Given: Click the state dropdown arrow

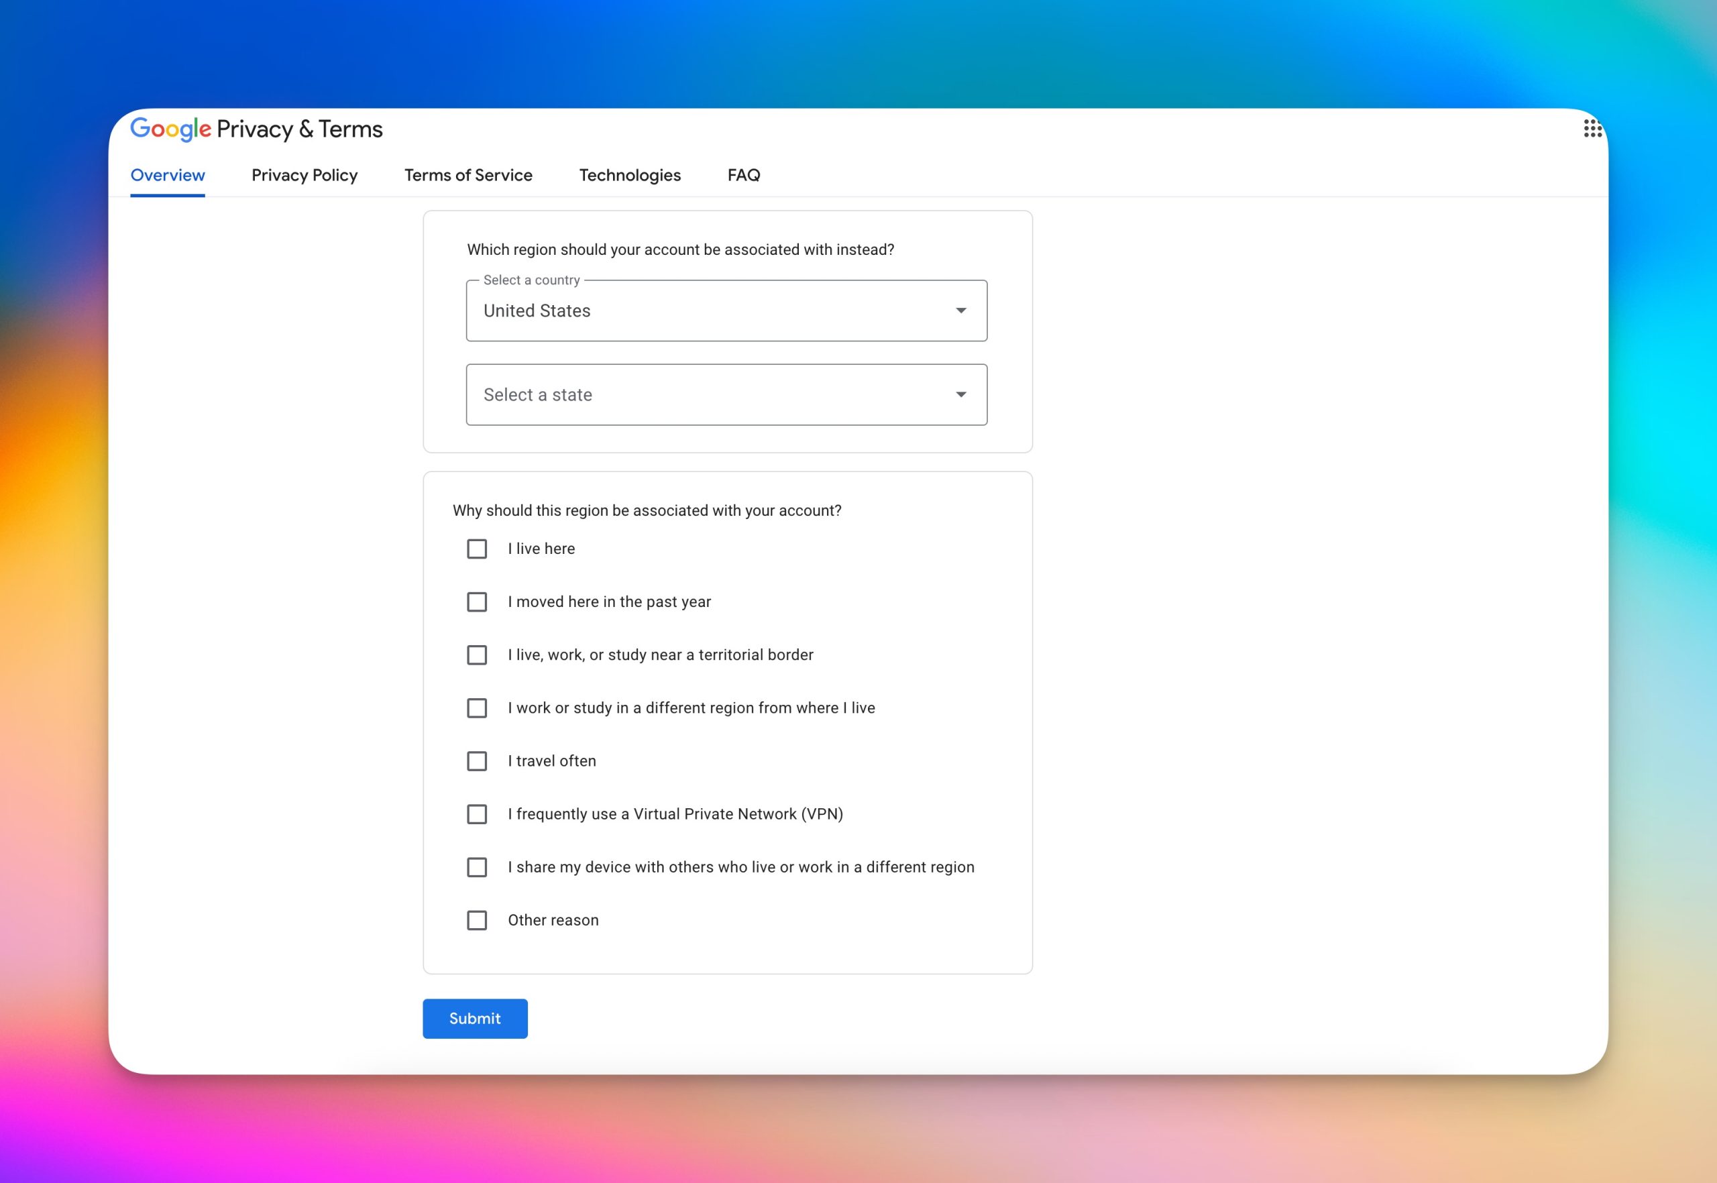Looking at the screenshot, I should pos(960,394).
